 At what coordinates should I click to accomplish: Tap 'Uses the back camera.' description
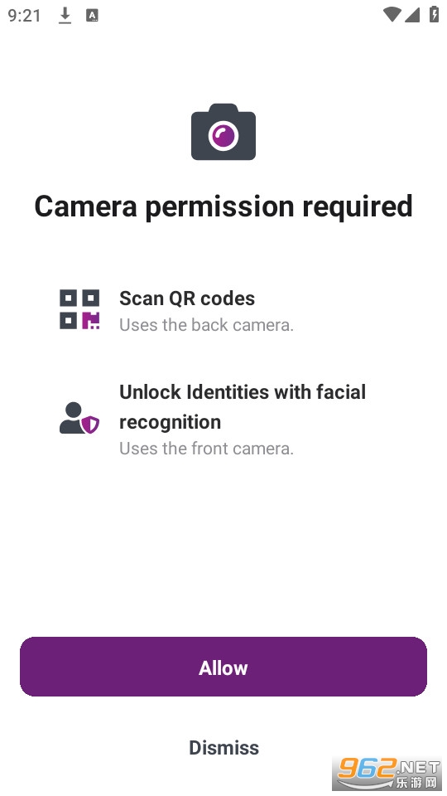(x=206, y=325)
